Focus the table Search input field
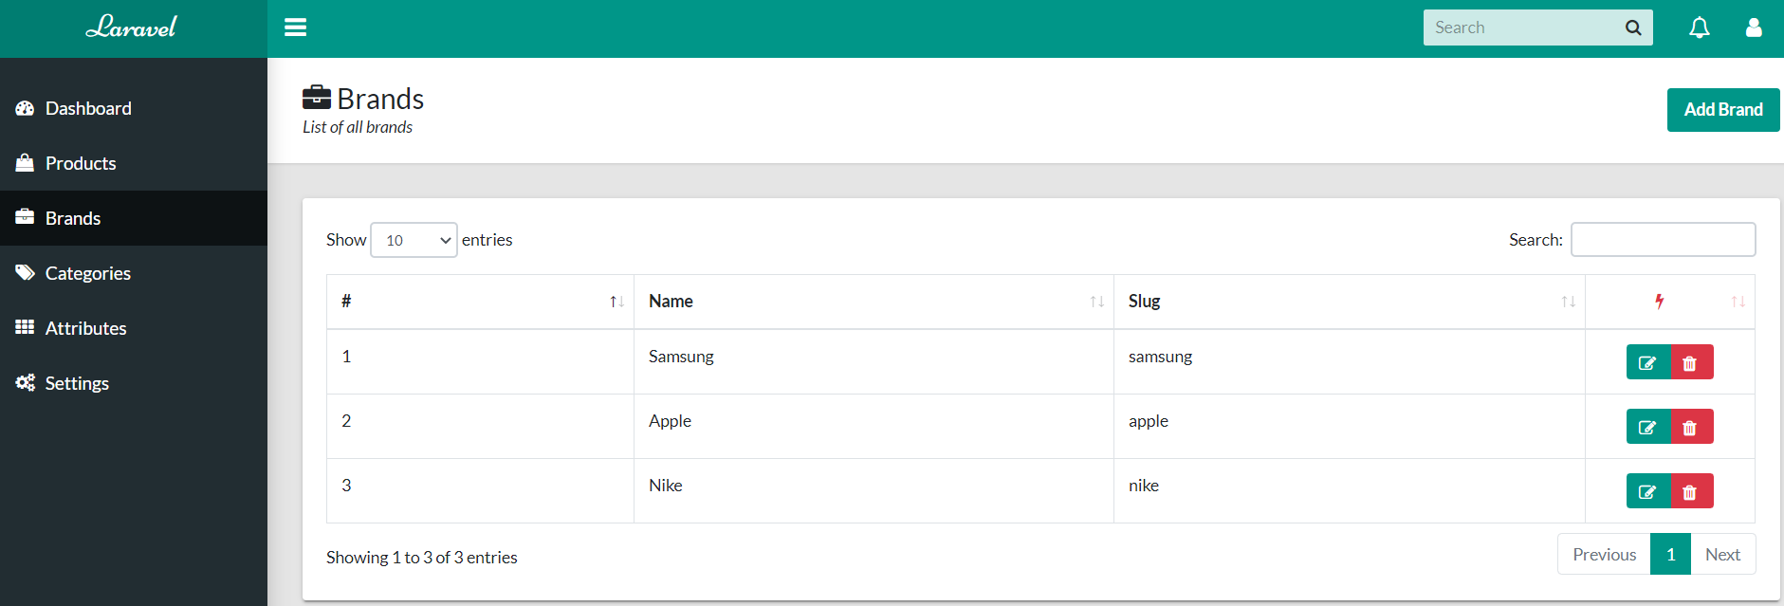The width and height of the screenshot is (1784, 606). [1662, 240]
